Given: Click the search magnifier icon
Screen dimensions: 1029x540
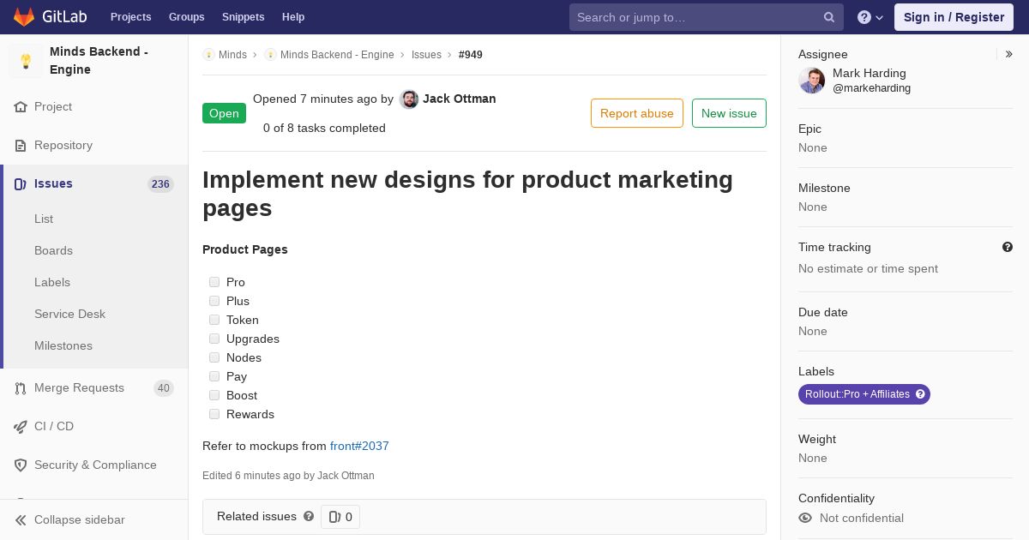Looking at the screenshot, I should (829, 17).
